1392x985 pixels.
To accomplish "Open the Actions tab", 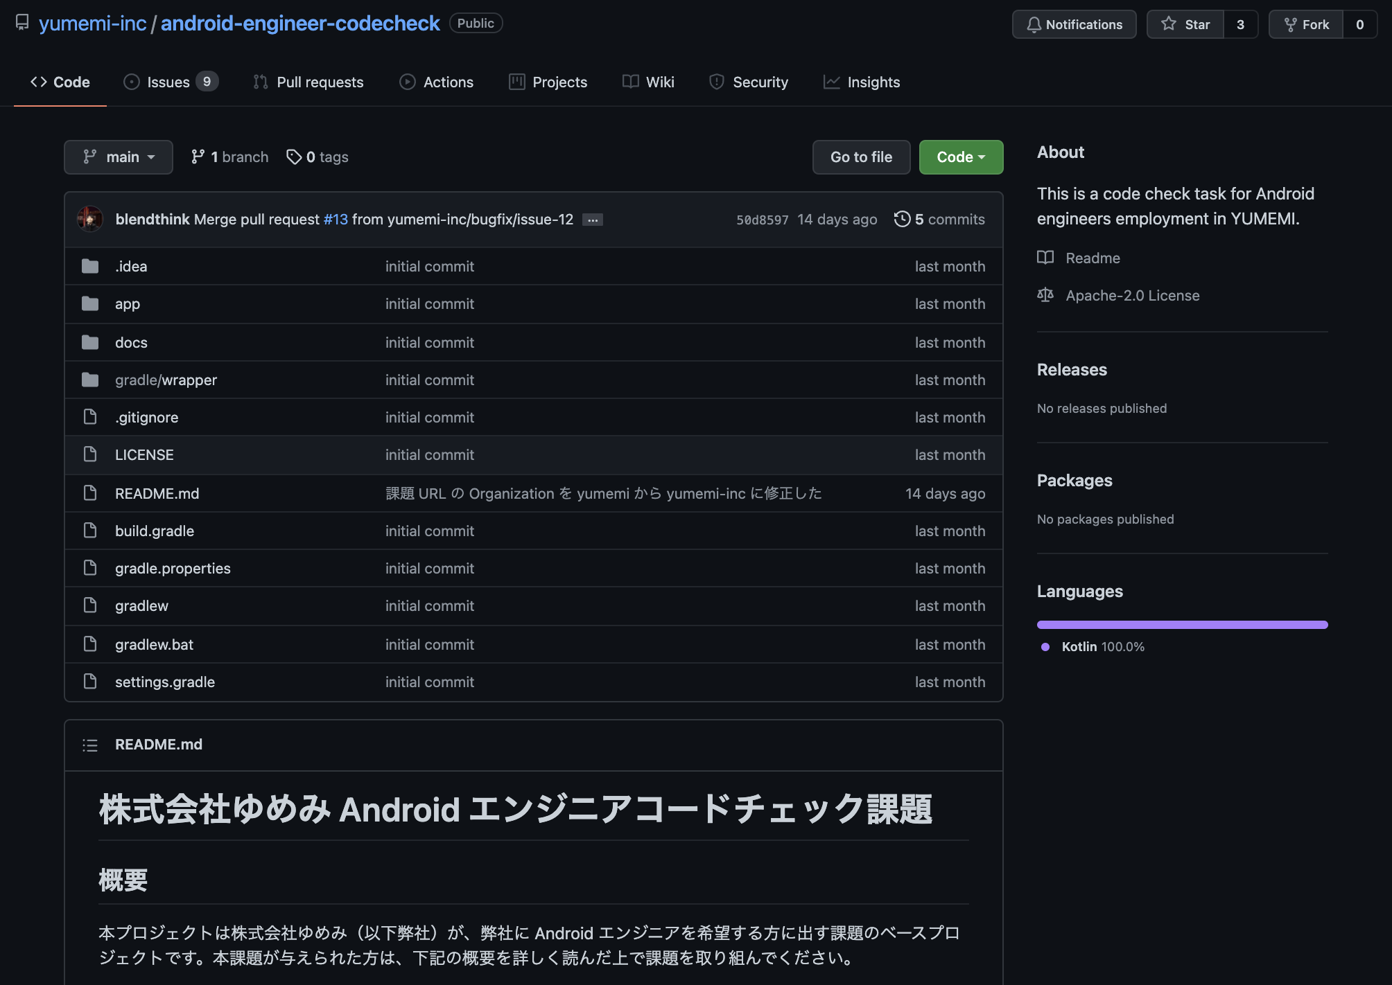I will [437, 82].
